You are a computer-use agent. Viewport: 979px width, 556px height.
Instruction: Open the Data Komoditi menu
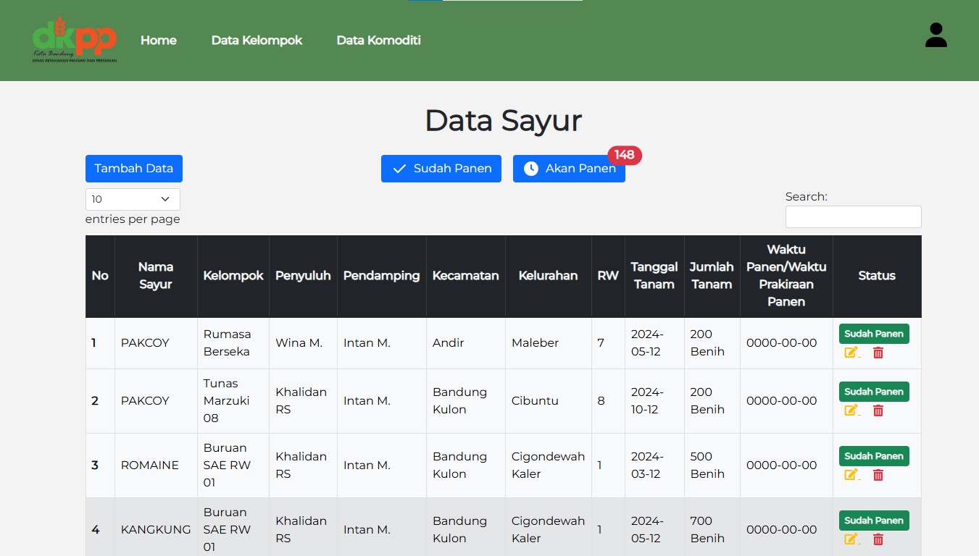(378, 41)
